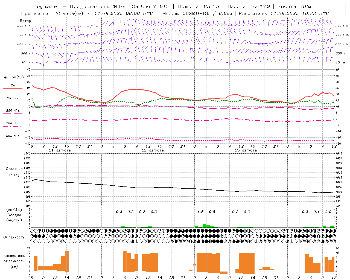Click the 'Облачность' cloud cover label
Viewport: 350px width, 280px height.
(14, 237)
